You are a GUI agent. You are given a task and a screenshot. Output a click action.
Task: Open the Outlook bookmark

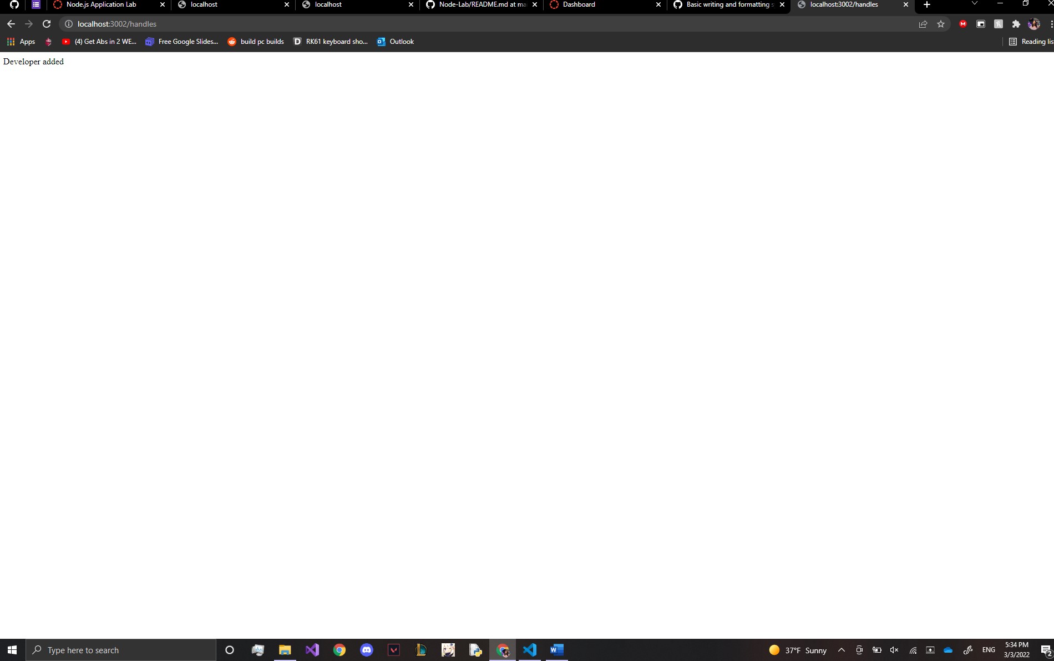point(396,42)
